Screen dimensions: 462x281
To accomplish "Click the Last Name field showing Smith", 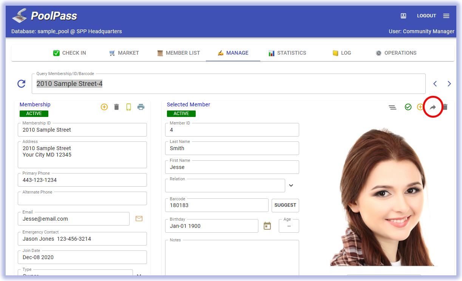I will point(232,148).
